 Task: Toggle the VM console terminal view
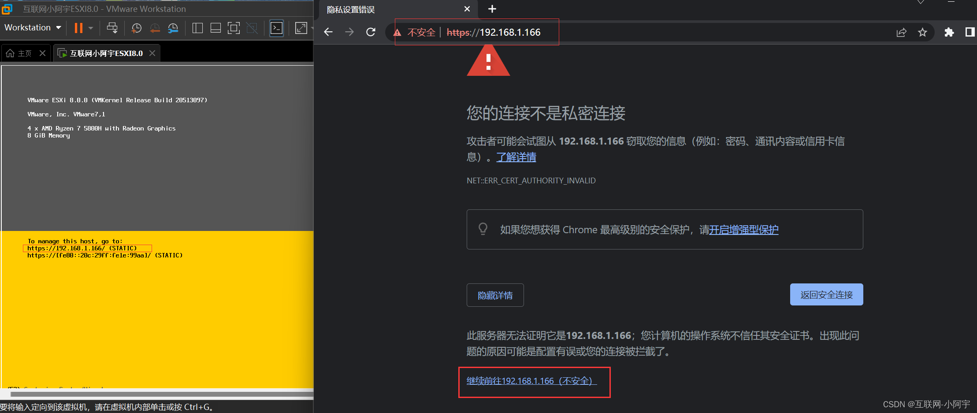pos(276,28)
